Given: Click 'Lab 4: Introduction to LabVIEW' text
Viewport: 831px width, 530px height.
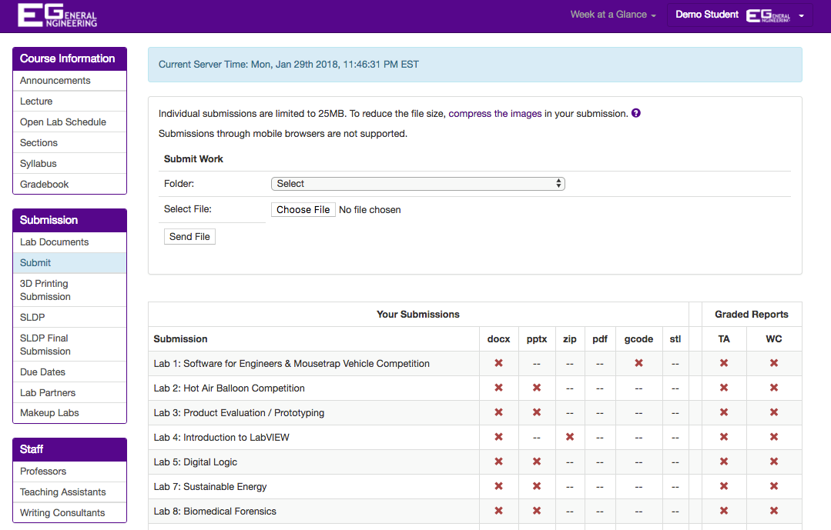Looking at the screenshot, I should [x=222, y=438].
